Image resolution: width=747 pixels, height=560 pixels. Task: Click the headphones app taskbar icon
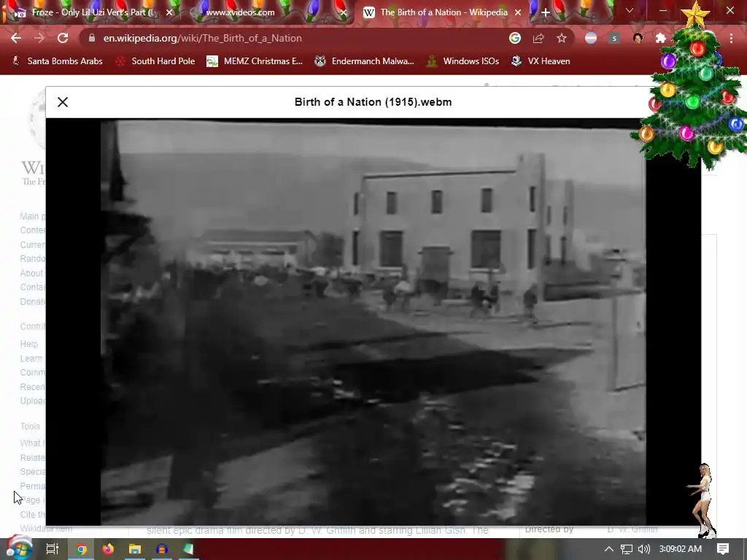pyautogui.click(x=161, y=549)
